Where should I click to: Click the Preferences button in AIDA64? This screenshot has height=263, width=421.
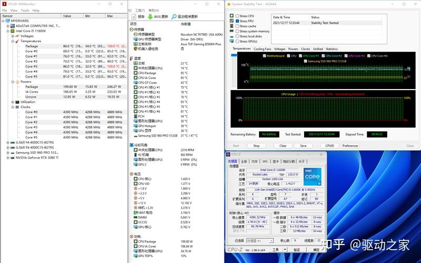(350, 146)
